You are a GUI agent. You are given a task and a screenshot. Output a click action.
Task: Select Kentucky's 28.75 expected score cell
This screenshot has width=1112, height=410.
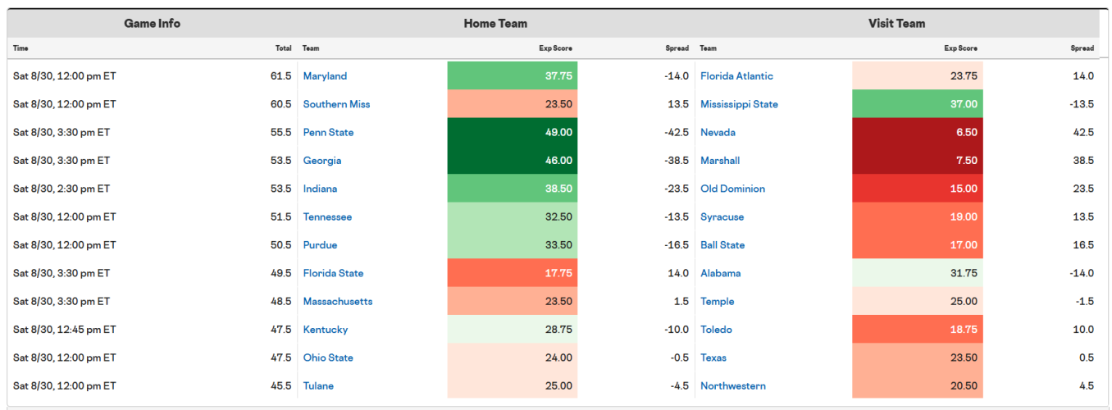point(513,330)
